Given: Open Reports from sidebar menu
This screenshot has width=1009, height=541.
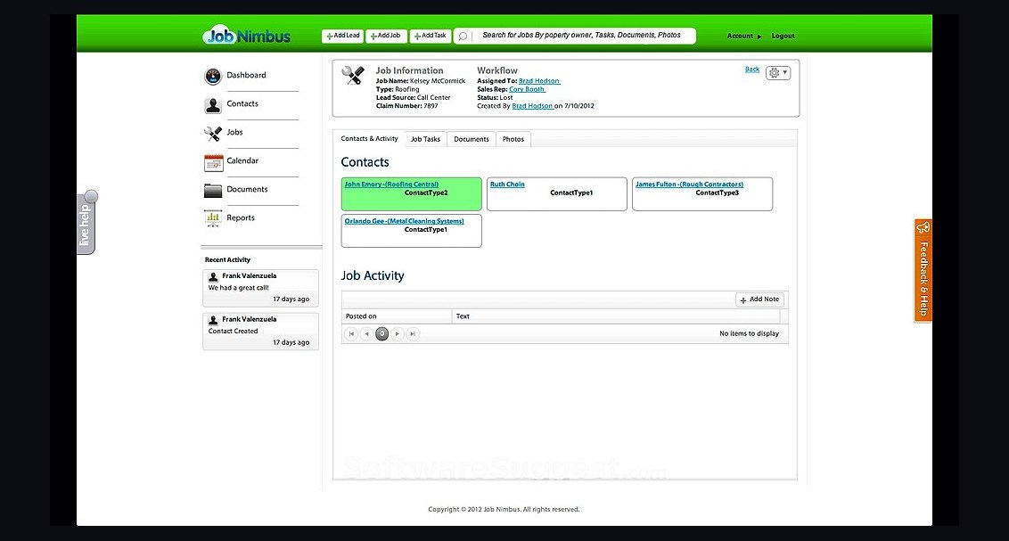Looking at the screenshot, I should coord(241,218).
